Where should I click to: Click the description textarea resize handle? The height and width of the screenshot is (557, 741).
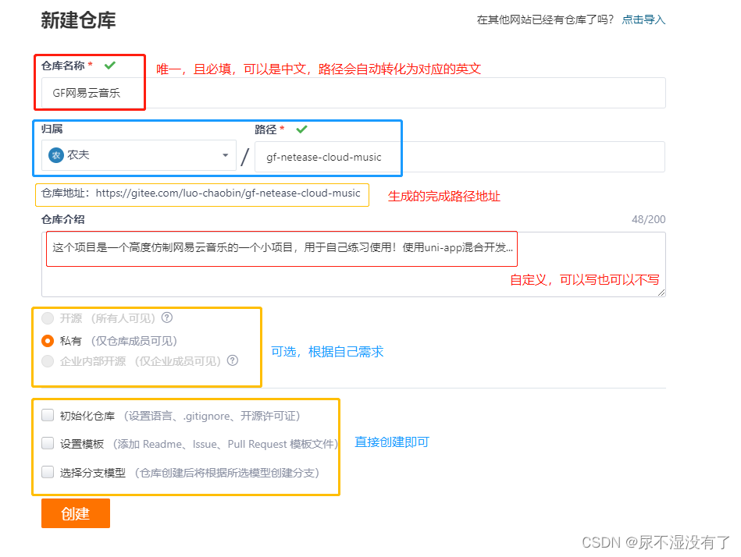(661, 293)
